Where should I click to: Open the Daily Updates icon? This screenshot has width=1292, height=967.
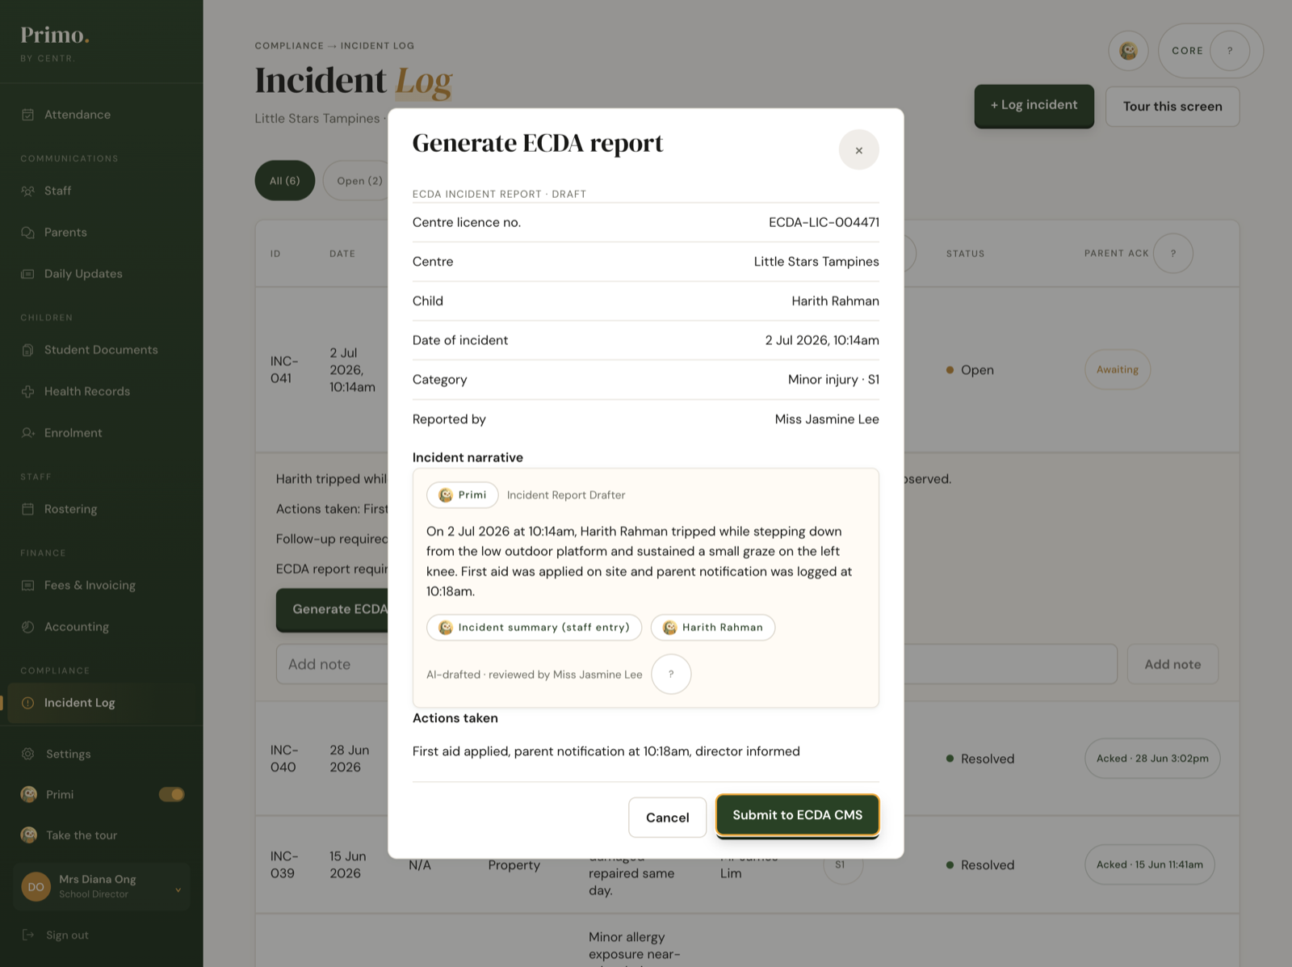click(27, 274)
